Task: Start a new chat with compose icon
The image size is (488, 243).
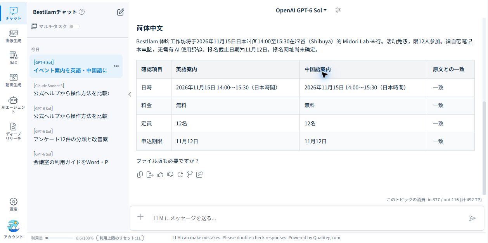Action: click(x=121, y=12)
